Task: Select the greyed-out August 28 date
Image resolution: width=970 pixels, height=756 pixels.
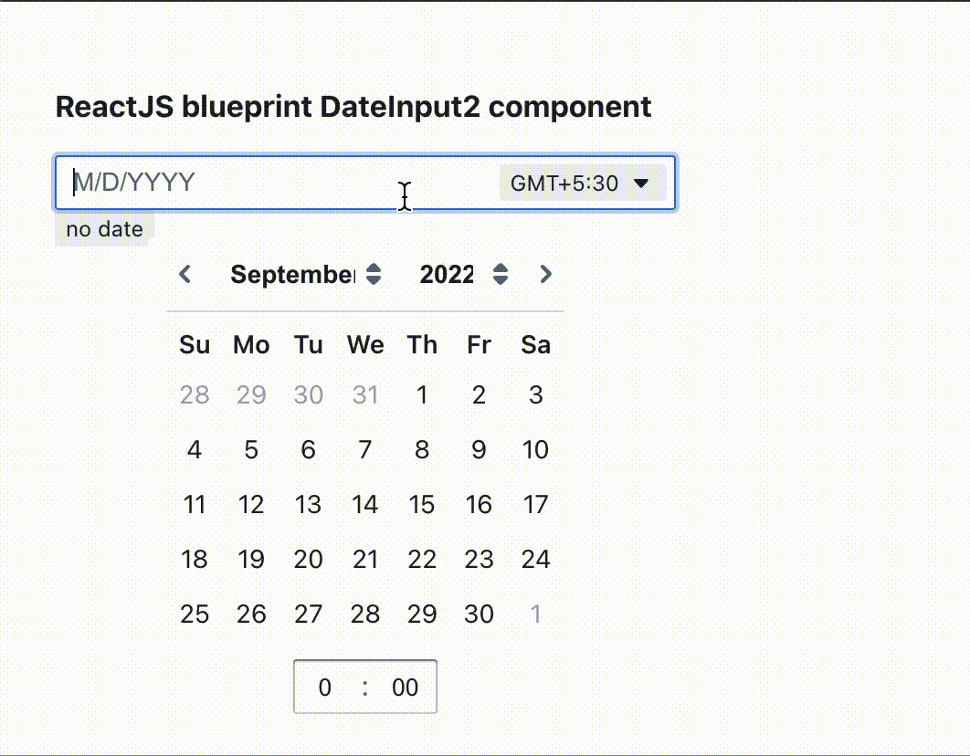Action: click(195, 394)
